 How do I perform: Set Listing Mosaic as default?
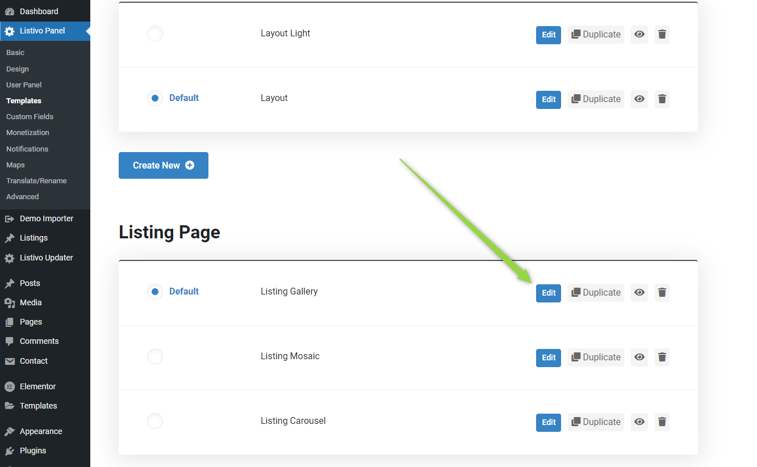click(155, 356)
